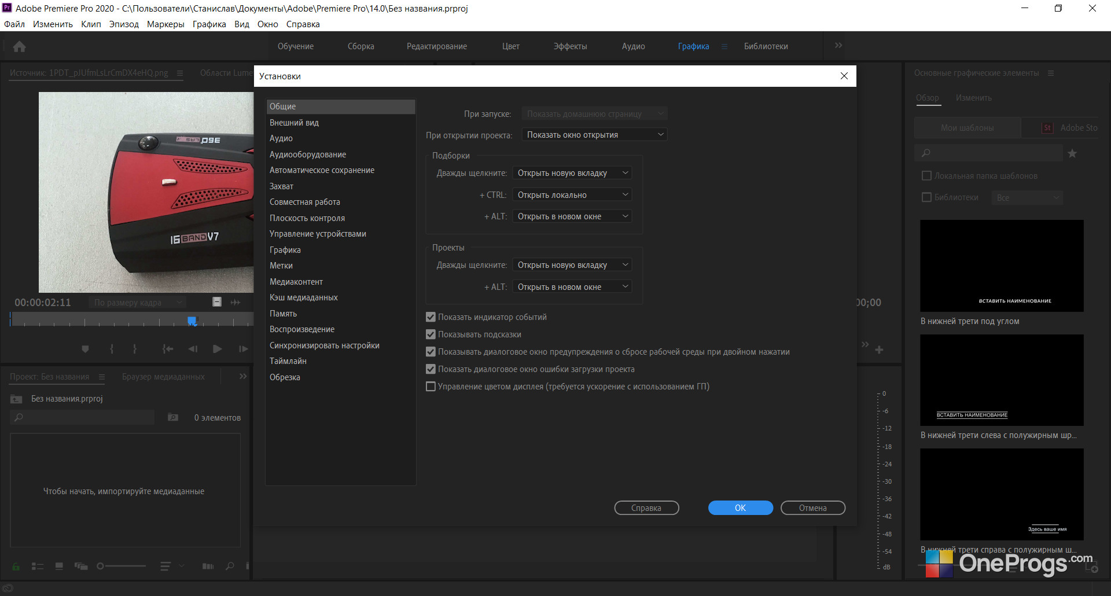Toggle Показывать подсказки checkbox
The image size is (1111, 596).
pyautogui.click(x=431, y=334)
